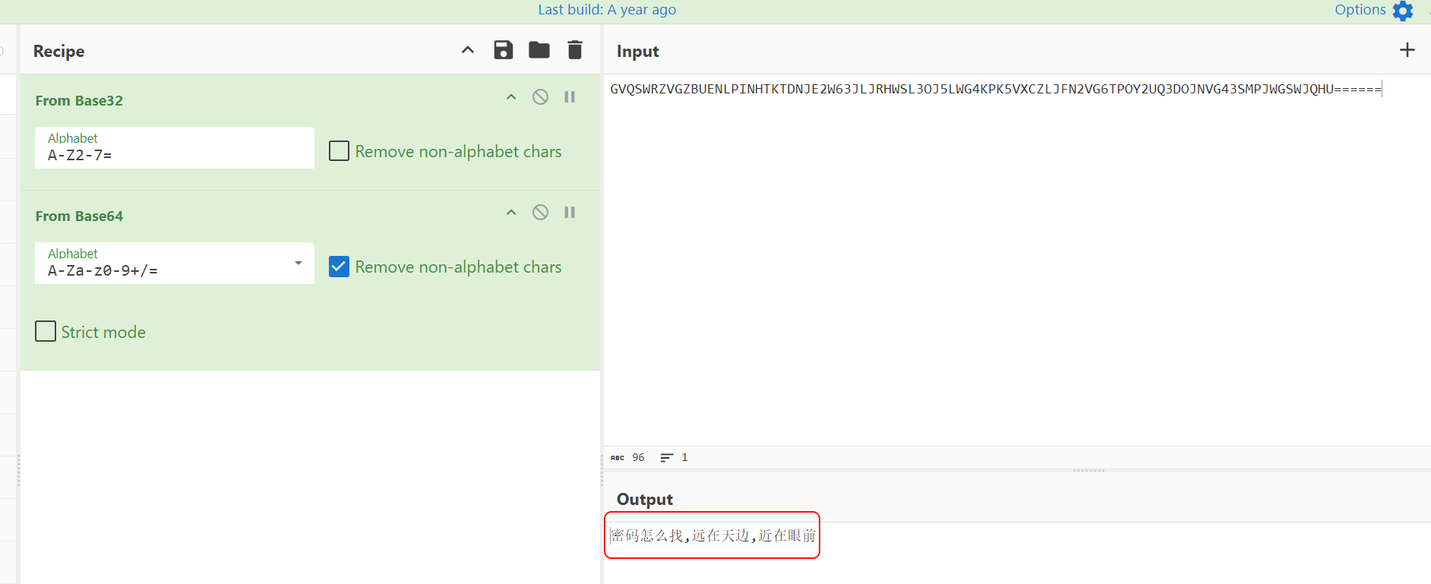
Task: Uncheck Base64 Remove non-alphabet chars checkbox
Action: coord(339,267)
